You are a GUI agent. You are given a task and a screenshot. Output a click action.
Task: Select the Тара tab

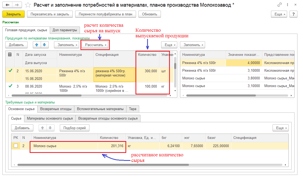tap(133, 109)
